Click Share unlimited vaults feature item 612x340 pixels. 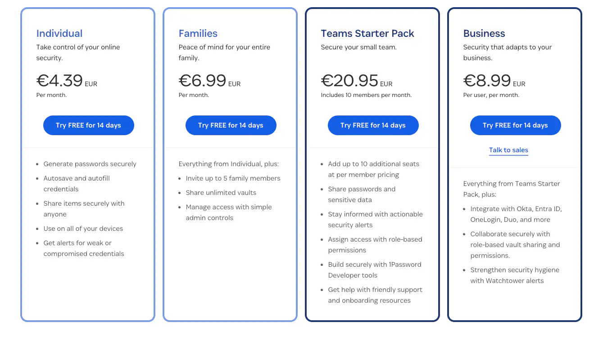point(221,192)
